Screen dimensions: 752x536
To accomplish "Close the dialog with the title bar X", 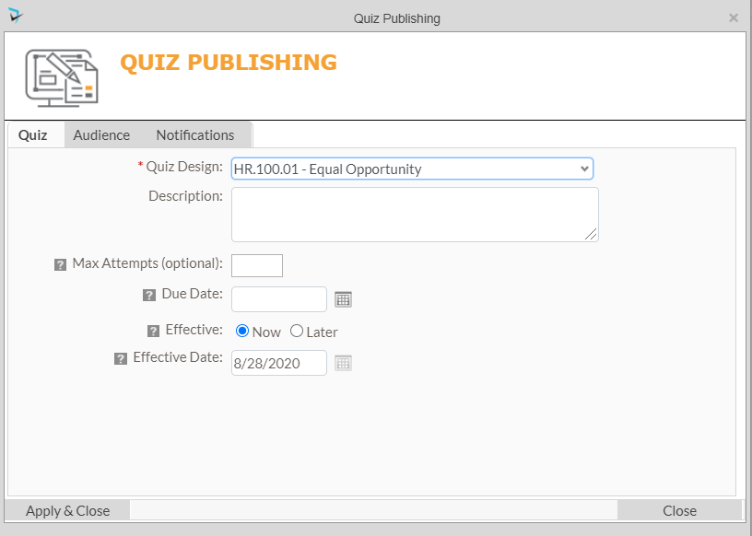I will tap(734, 17).
